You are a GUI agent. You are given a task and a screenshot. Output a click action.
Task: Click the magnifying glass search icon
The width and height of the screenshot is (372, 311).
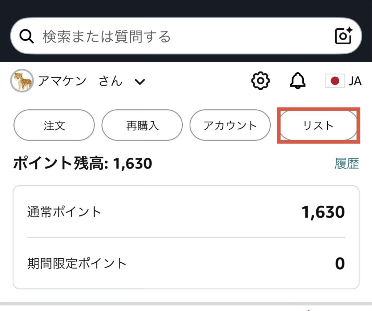27,36
